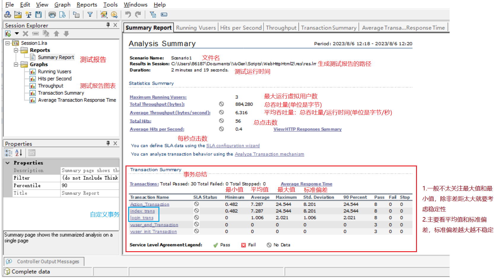Open the Total Hits link

(140, 121)
